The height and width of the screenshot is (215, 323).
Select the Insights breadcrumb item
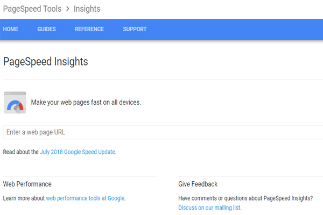pos(87,9)
